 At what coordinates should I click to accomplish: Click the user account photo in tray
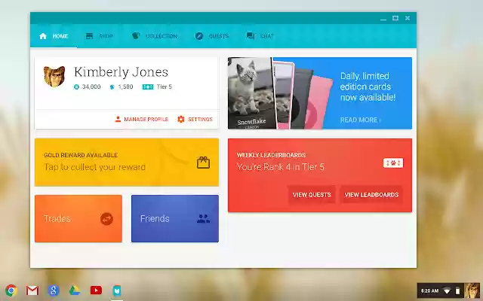point(472,290)
